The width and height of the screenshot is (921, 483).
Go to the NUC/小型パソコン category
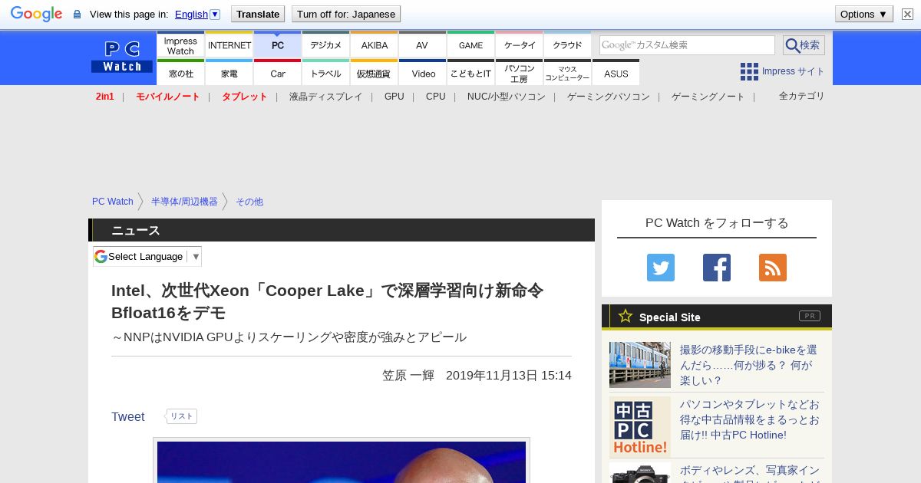pyautogui.click(x=506, y=97)
